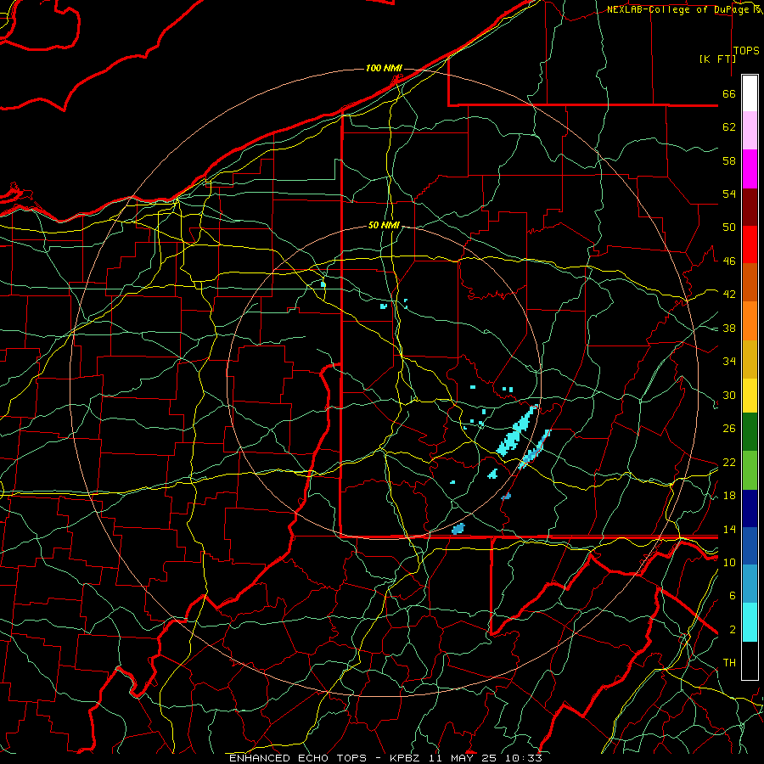Image resolution: width=764 pixels, height=764 pixels.
Task: Click the "KPBZ" radar station identifier
Action: click(x=404, y=758)
